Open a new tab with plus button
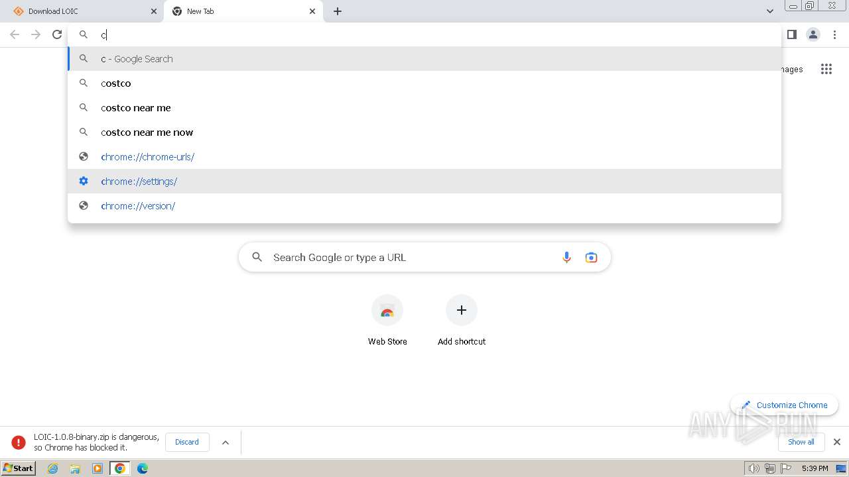 click(x=338, y=11)
